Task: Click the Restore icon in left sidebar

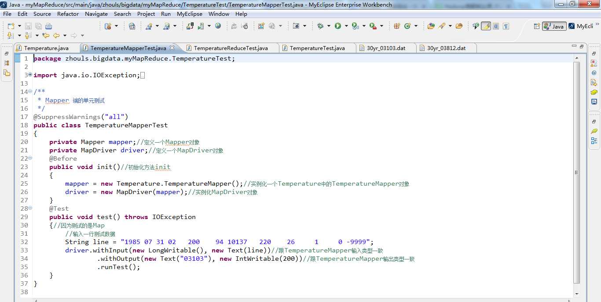Action: [7, 54]
